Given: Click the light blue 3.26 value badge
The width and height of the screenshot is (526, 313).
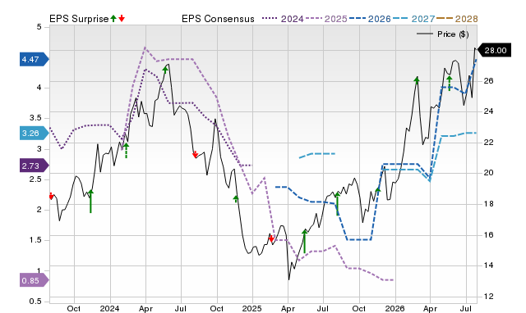Looking at the screenshot, I should click(x=35, y=133).
